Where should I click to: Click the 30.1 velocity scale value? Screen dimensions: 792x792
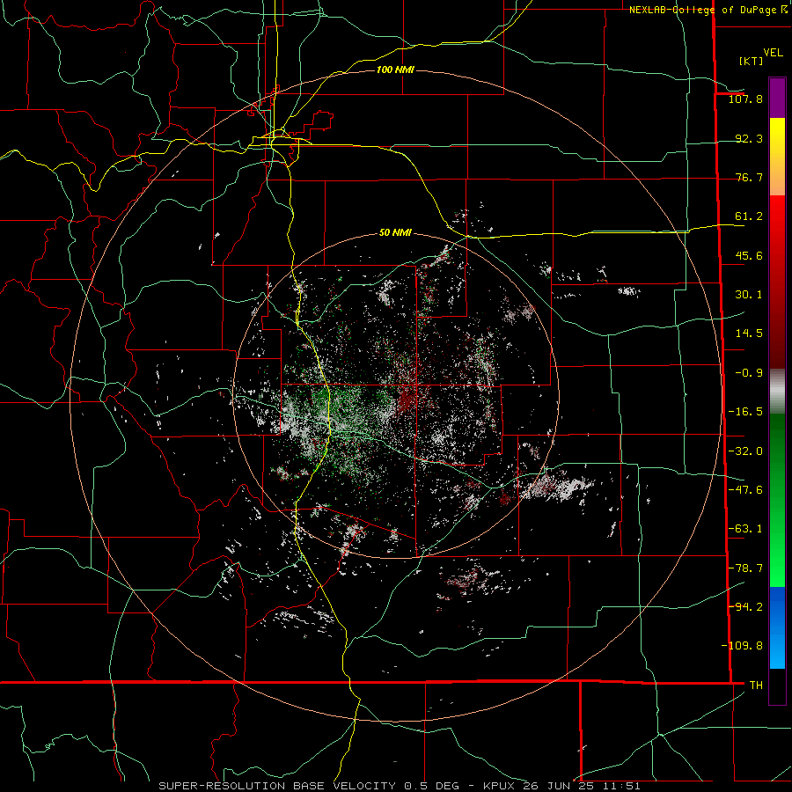pos(749,295)
